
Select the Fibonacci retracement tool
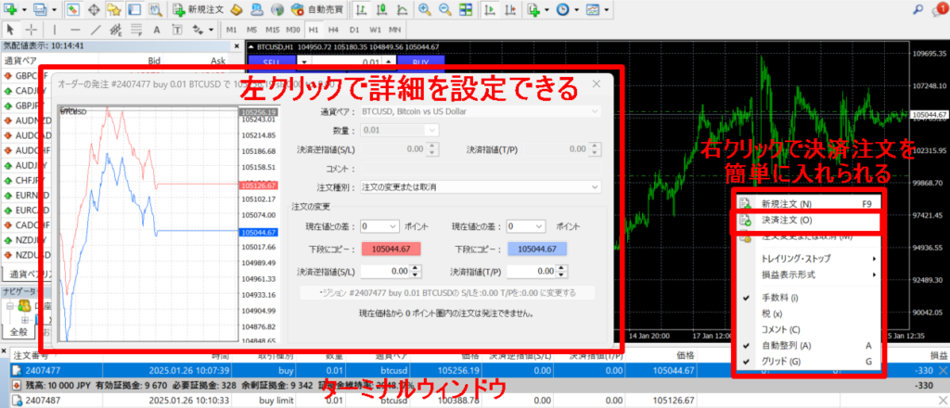coord(136,29)
